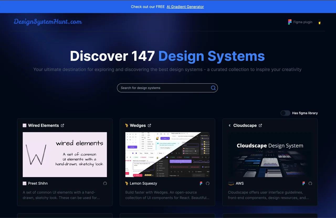Viewport: 336px width, 218px height.
Task: Open Wired Elements external link icon
Action: 62,126
